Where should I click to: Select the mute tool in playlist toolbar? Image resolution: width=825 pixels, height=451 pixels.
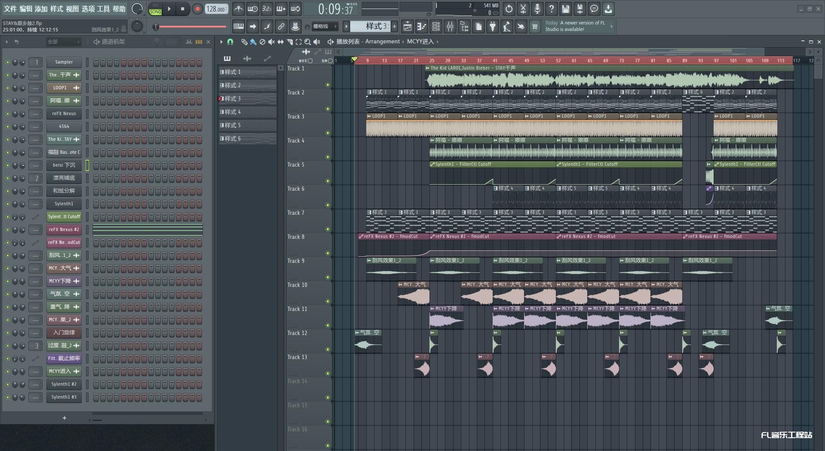coord(271,42)
